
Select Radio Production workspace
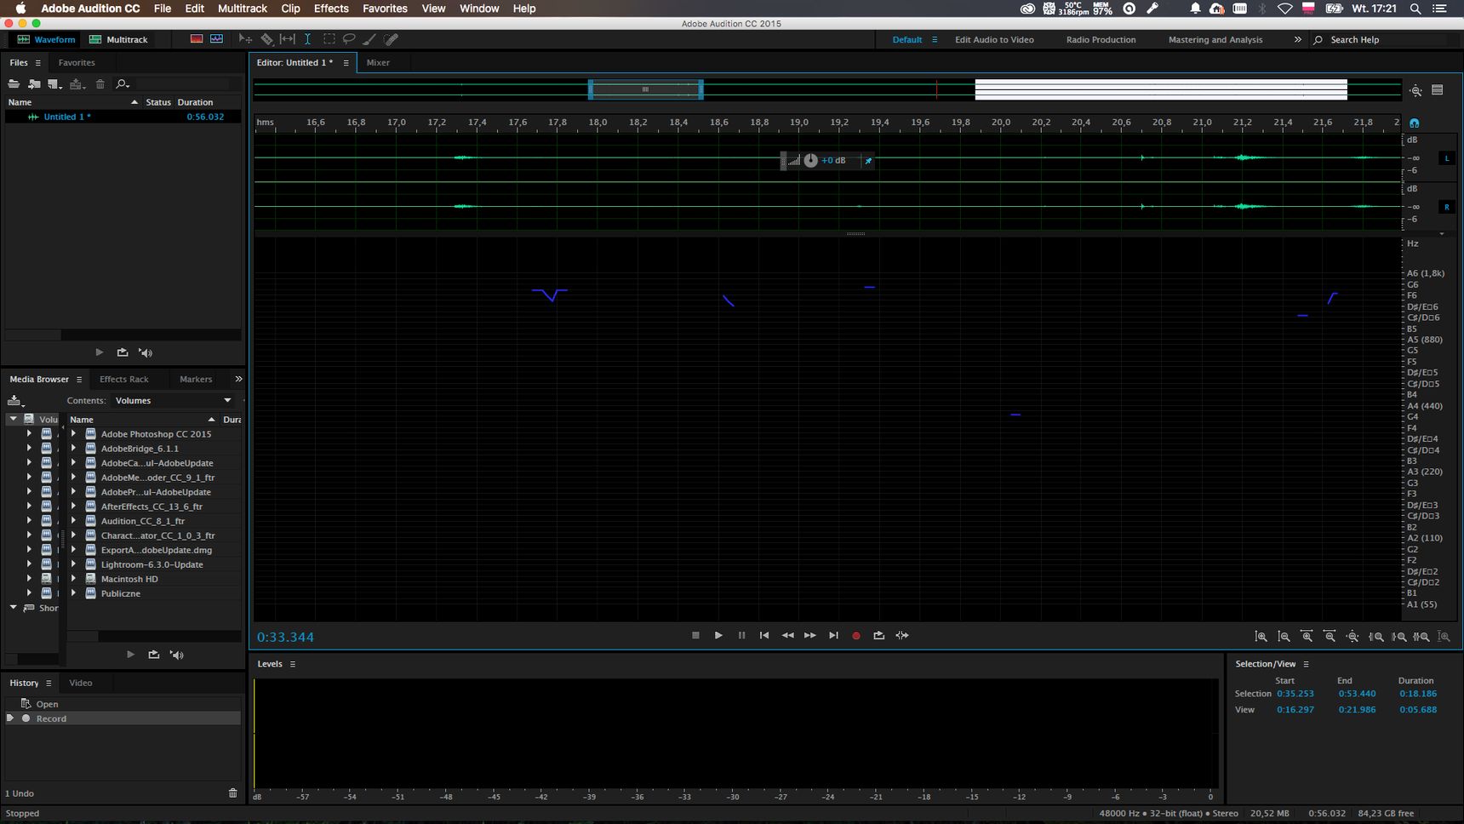click(x=1101, y=39)
